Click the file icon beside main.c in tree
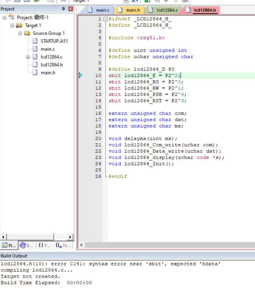The height and width of the screenshot is (290, 255). tap(35, 49)
